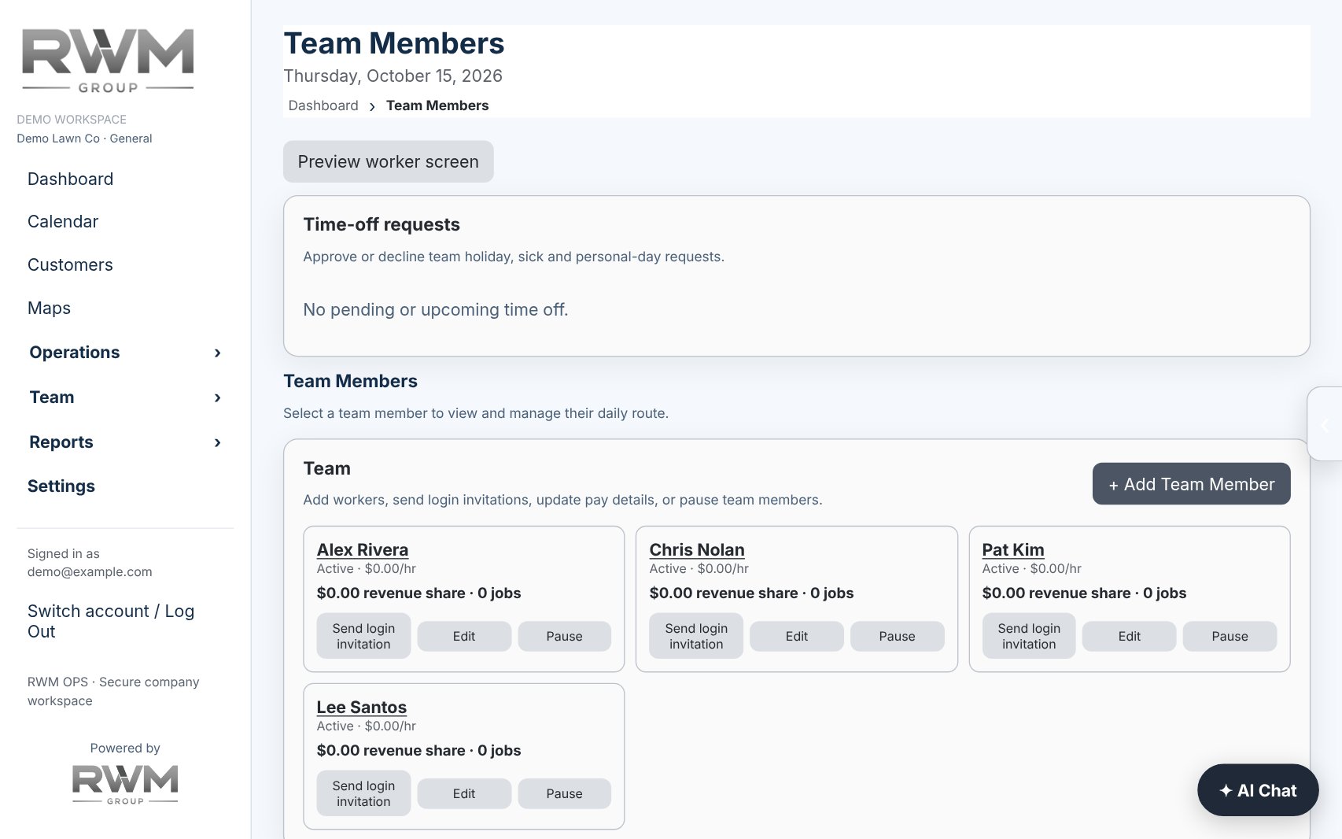
Task: Expand the Team menu chevron
Action: pyautogui.click(x=218, y=398)
